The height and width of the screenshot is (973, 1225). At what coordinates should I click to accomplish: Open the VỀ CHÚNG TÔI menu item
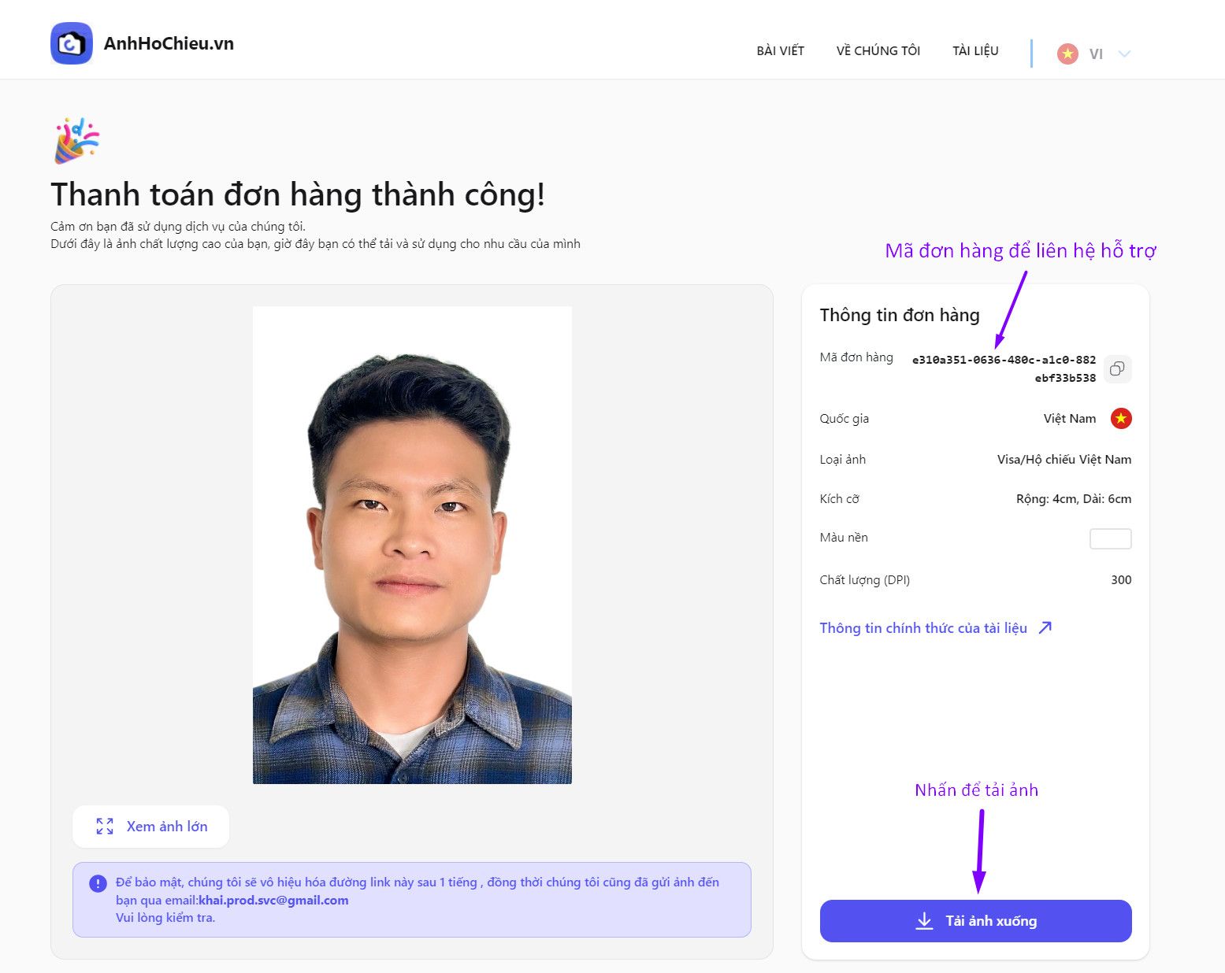coord(878,51)
